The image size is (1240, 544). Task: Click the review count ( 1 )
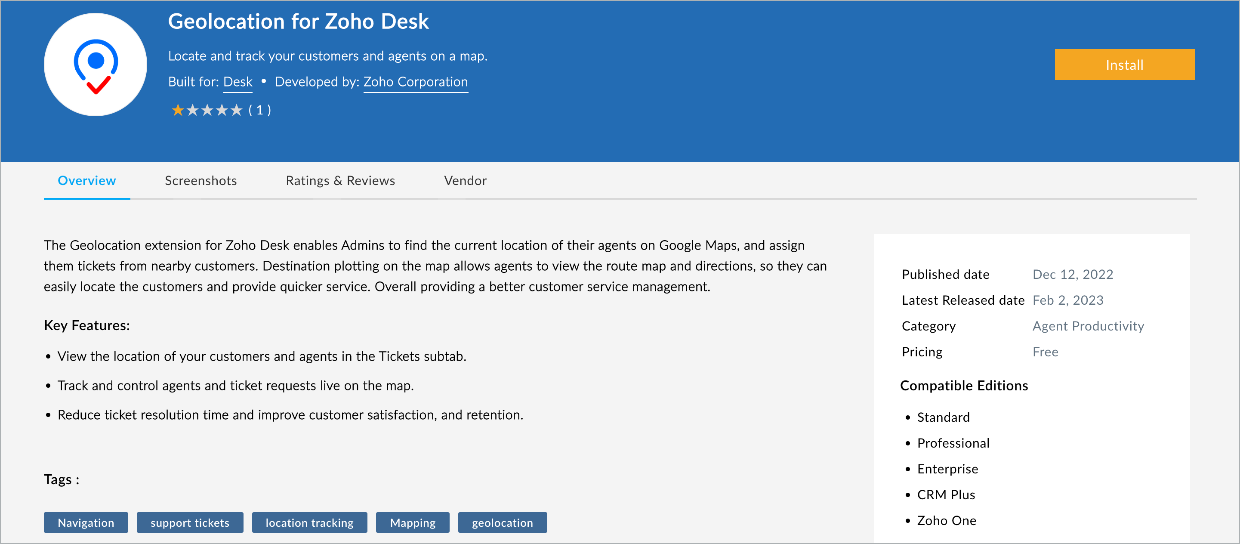click(x=259, y=110)
